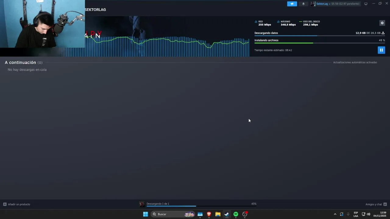Open volume control tray icon
The height and width of the screenshot is (219, 390).
368,214
